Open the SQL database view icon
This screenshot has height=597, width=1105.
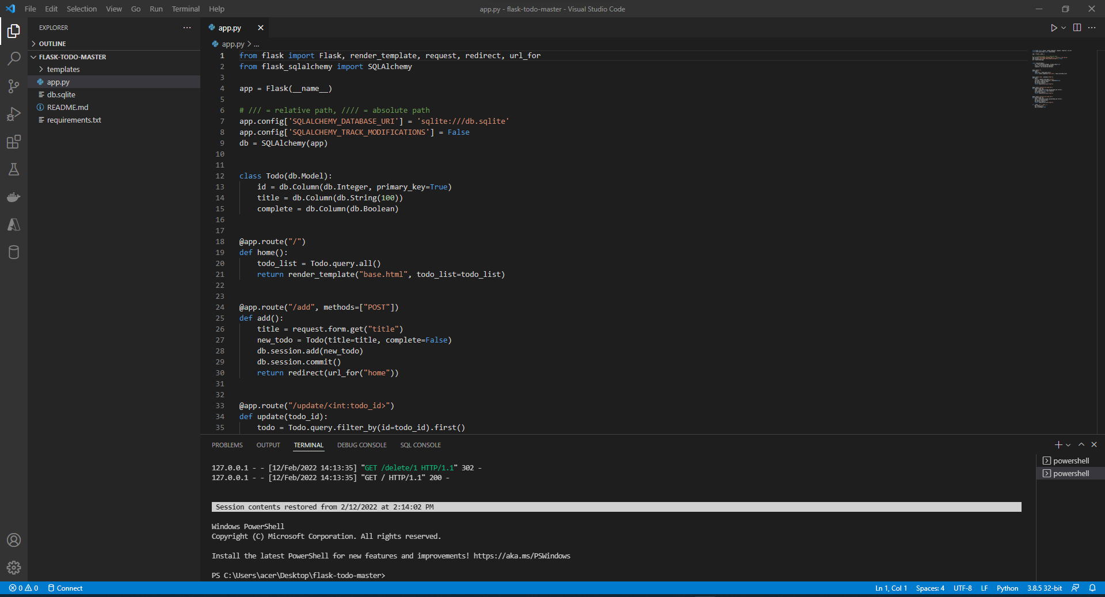tap(14, 252)
